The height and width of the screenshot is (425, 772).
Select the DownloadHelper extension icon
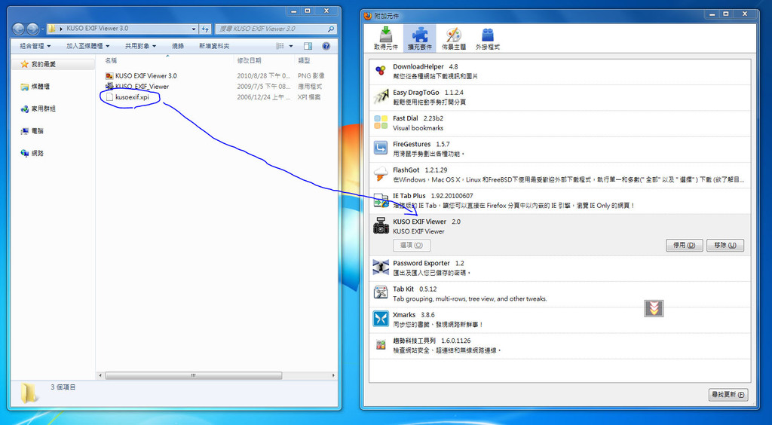(x=381, y=71)
